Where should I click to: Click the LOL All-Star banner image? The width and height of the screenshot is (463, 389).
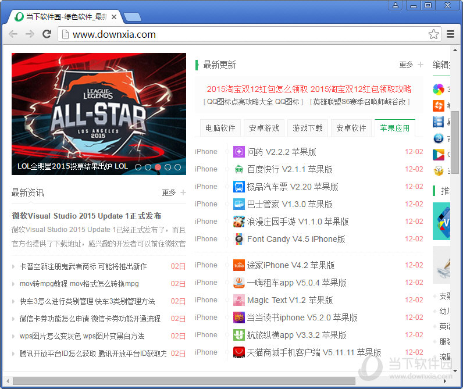(x=99, y=113)
